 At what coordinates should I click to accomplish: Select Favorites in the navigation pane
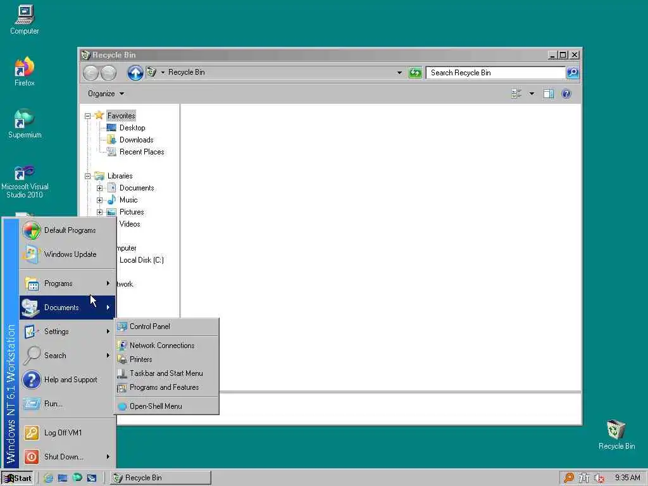121,116
